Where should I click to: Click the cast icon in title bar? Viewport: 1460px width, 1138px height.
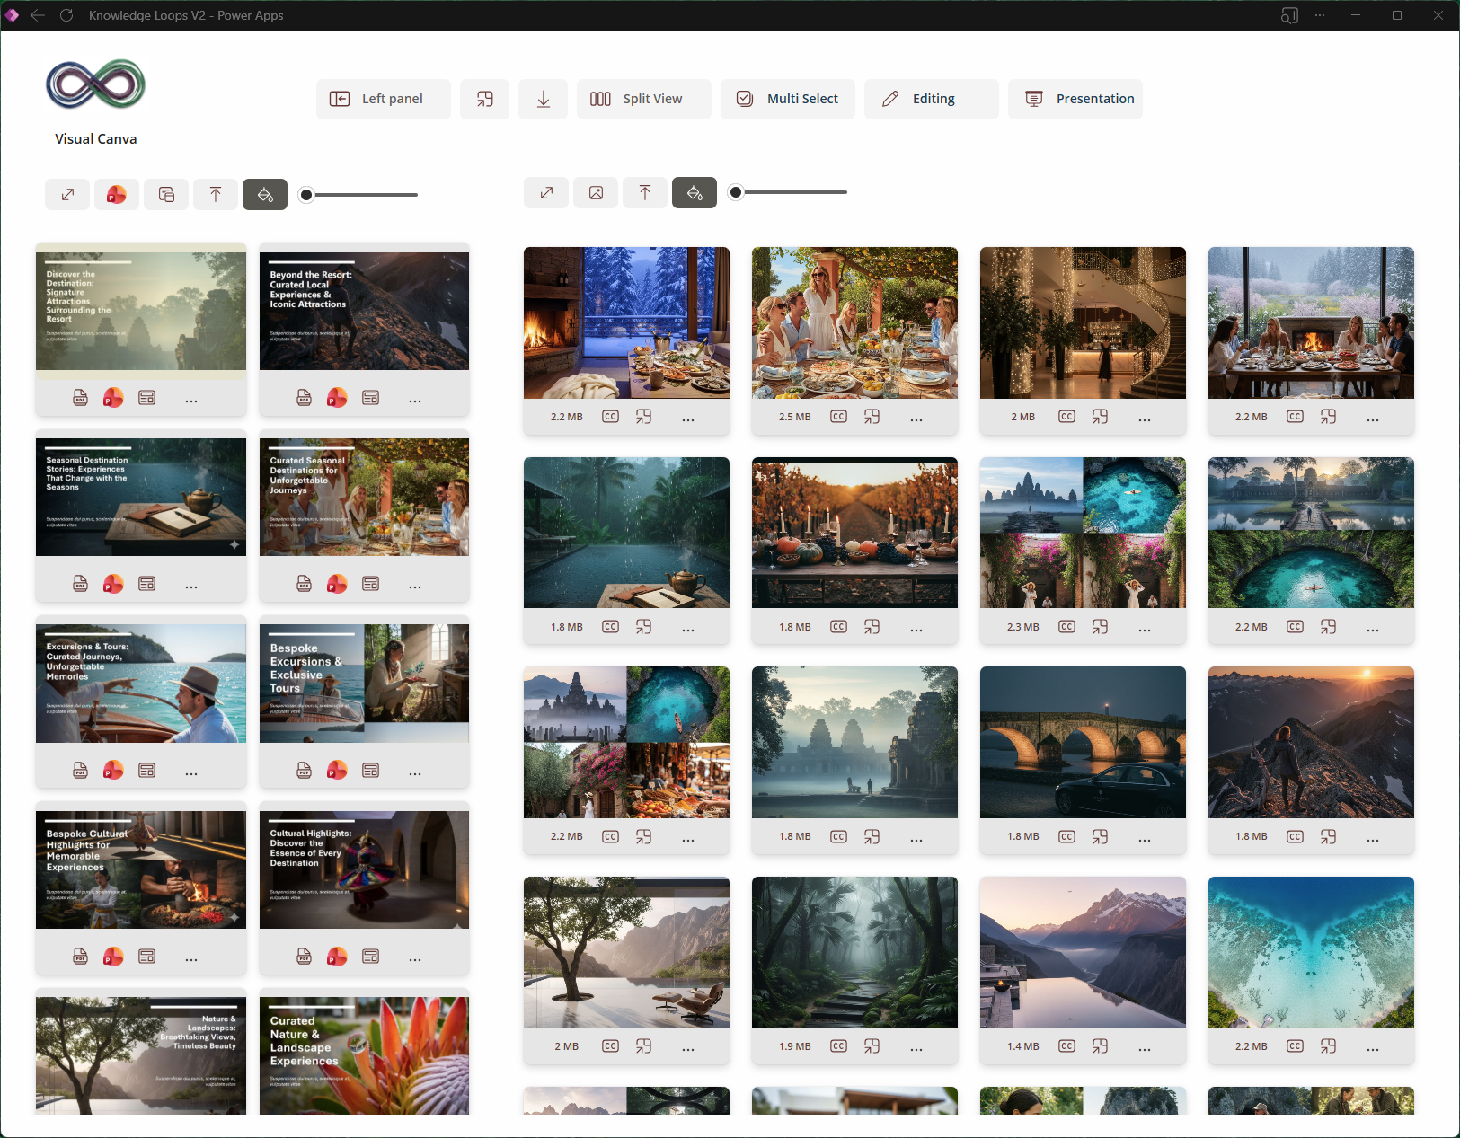pos(1289,15)
